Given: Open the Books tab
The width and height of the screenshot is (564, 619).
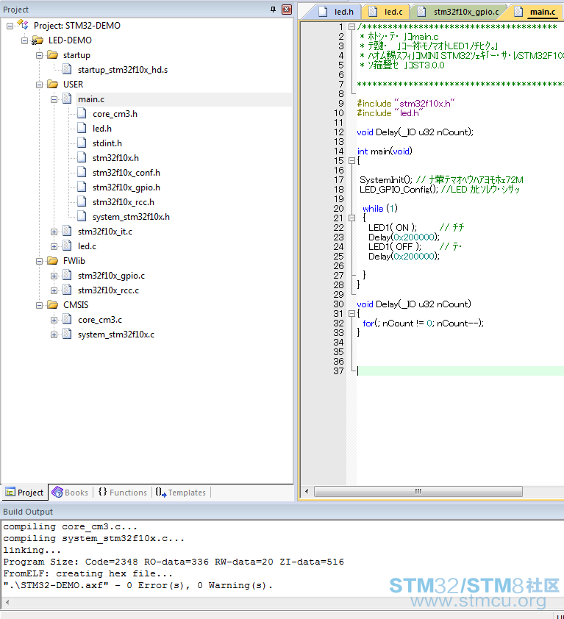Looking at the screenshot, I should [x=70, y=493].
